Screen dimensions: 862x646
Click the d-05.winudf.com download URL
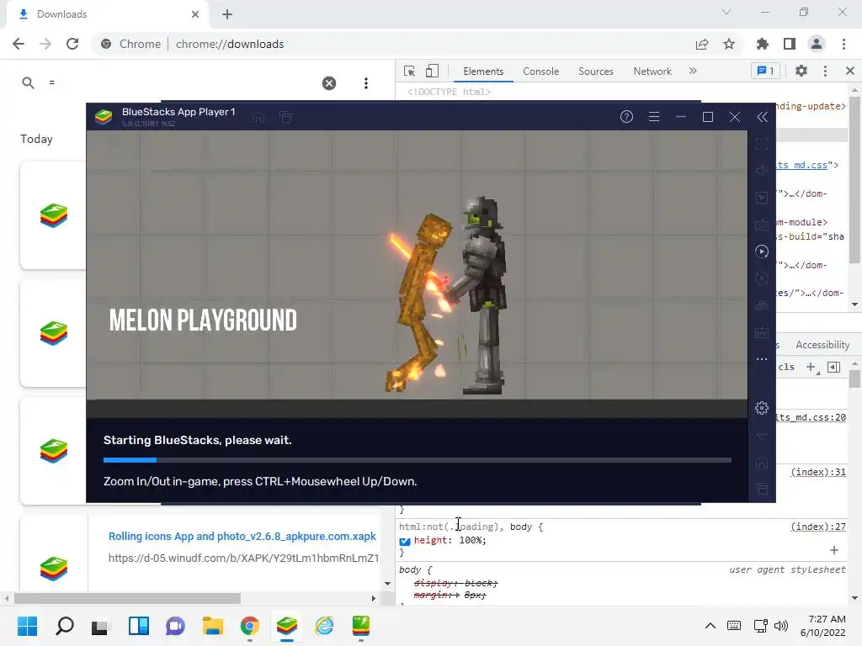click(243, 559)
